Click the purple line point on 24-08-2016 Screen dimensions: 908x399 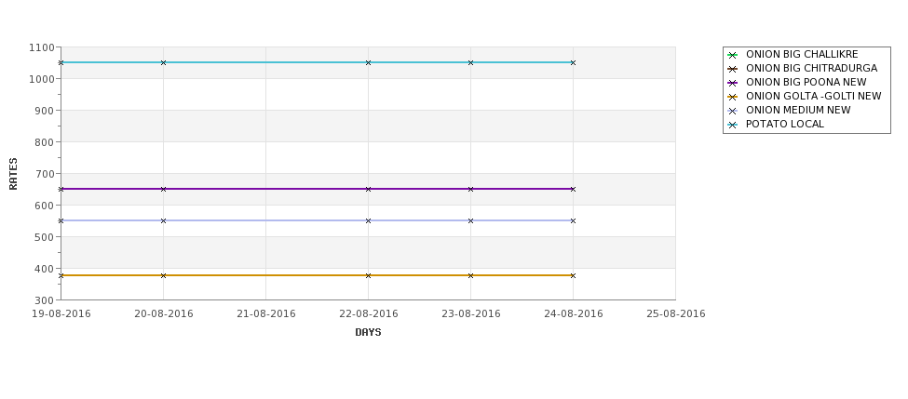(573, 189)
